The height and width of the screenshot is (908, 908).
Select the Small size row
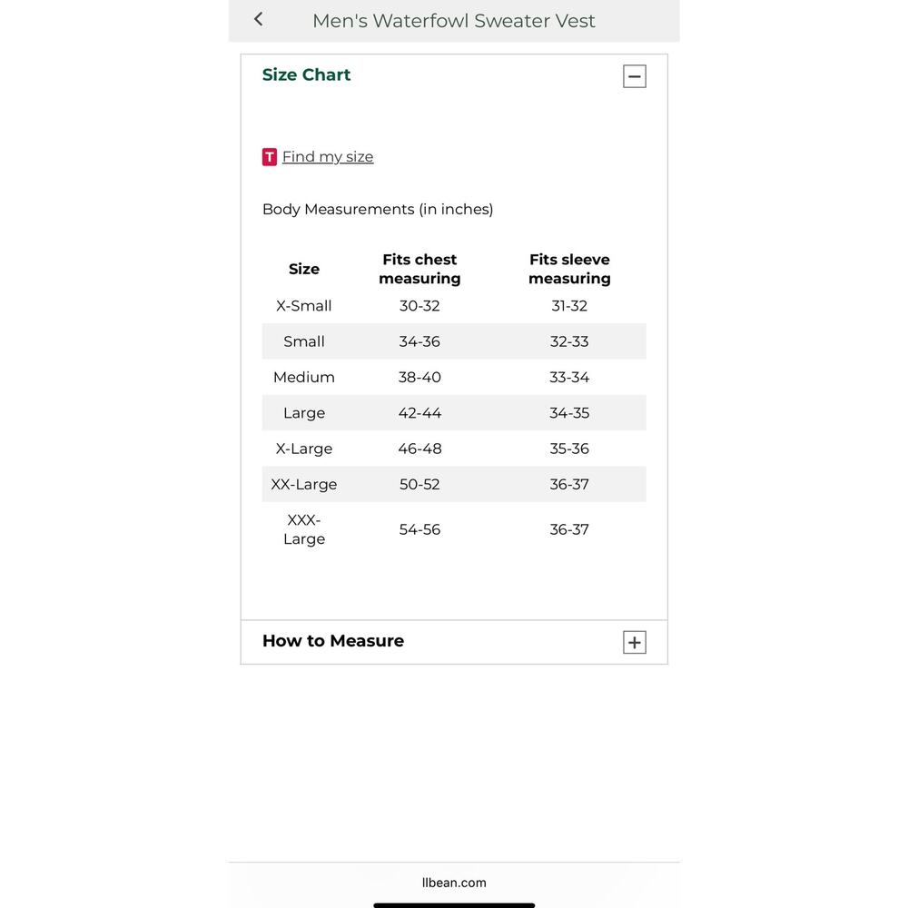[x=454, y=341]
